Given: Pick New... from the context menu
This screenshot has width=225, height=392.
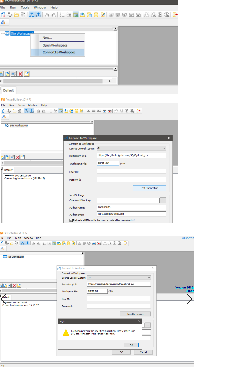Looking at the screenshot, I should point(47,38).
